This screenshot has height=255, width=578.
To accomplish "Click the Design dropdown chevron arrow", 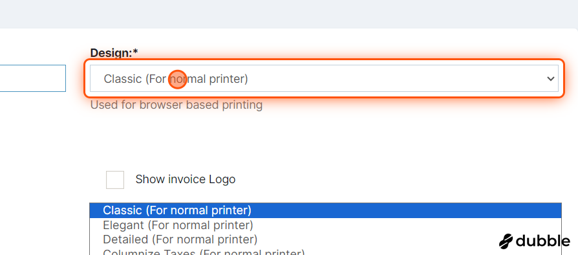I will click(x=551, y=78).
